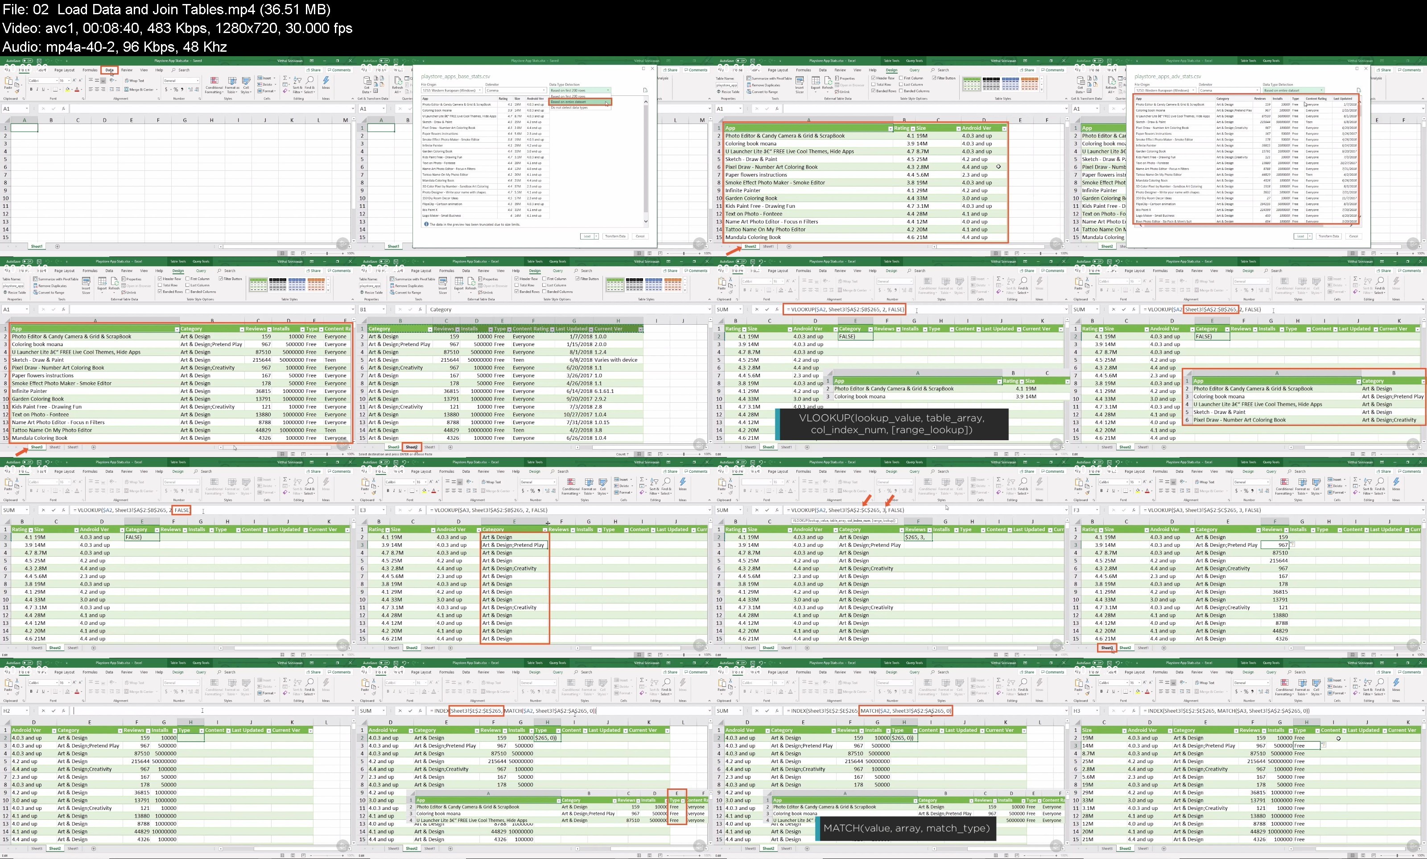Toggle Italic in the blank worksheet frame
This screenshot has height=859, width=1427.
(37, 90)
